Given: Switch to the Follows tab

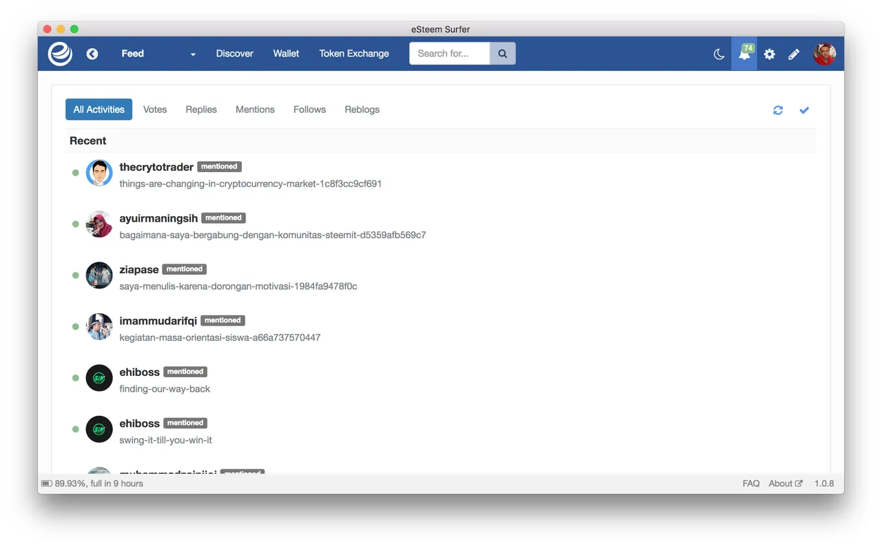Looking at the screenshot, I should coord(309,109).
